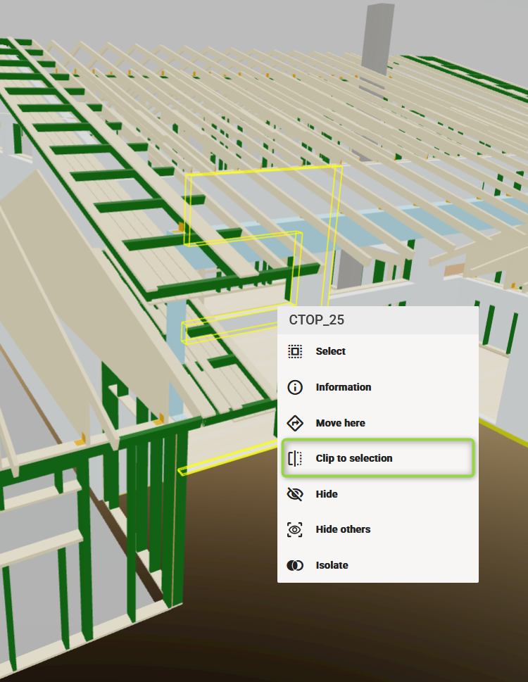Image resolution: width=528 pixels, height=682 pixels.
Task: Click the Clip to selection icon
Action: (x=295, y=458)
